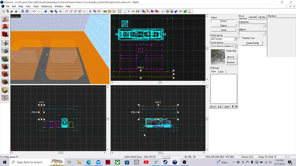Viewport: 296px width, 166px height.
Task: Select the Block tool
Action: [5, 50]
